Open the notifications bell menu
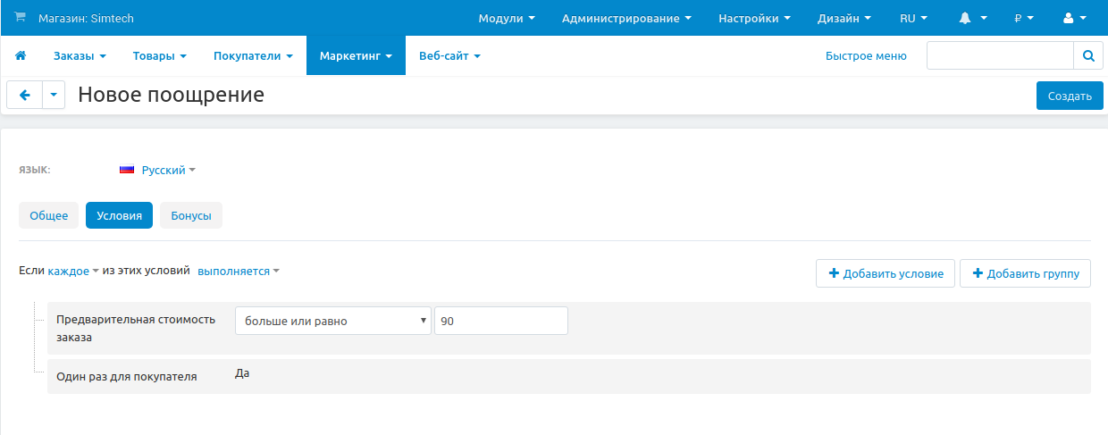The width and height of the screenshot is (1108, 435). 972,18
